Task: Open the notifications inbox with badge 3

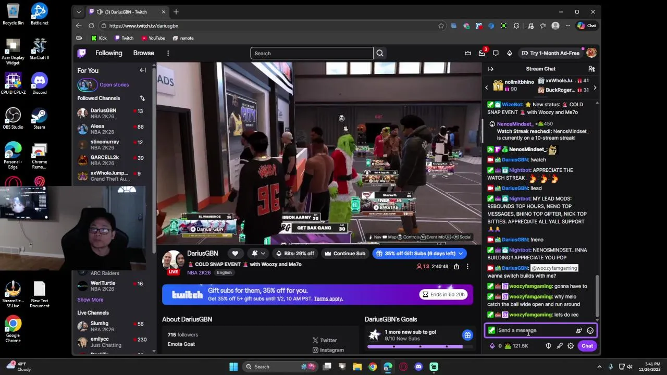Action: [482, 53]
